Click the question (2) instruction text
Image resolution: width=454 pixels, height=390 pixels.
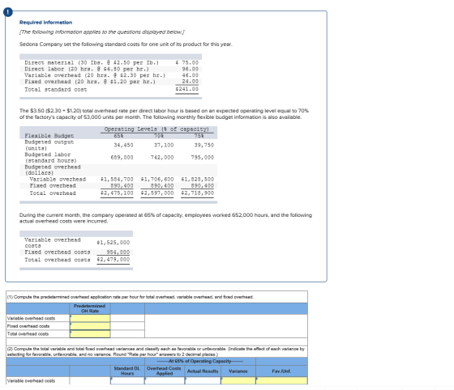156,351
